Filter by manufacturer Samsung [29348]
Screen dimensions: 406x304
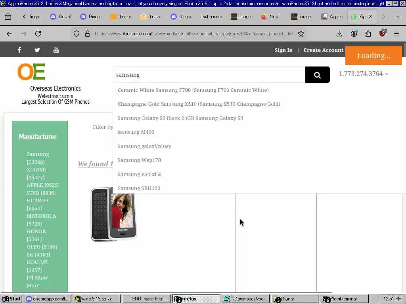(x=38, y=158)
